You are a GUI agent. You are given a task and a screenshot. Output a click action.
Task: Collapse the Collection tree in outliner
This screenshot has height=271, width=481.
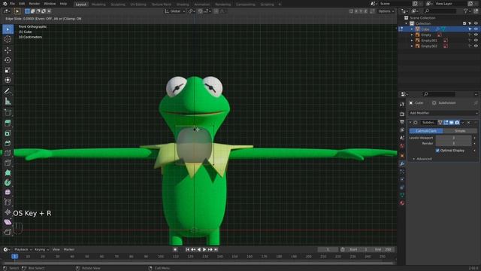407,23
